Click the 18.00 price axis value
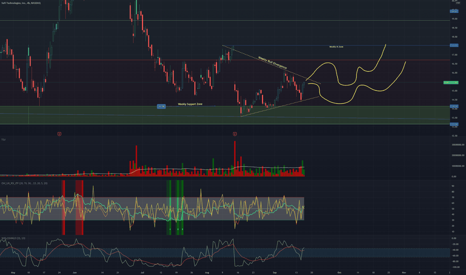466x275 pixels. (x=454, y=37)
